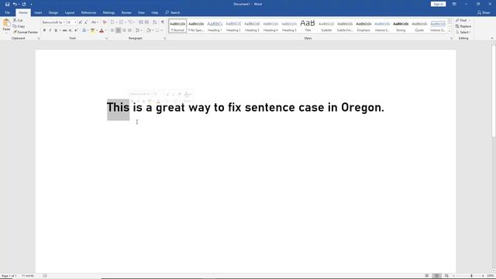The height and width of the screenshot is (279, 496).
Task: Toggle center alignment
Action: 118,30
